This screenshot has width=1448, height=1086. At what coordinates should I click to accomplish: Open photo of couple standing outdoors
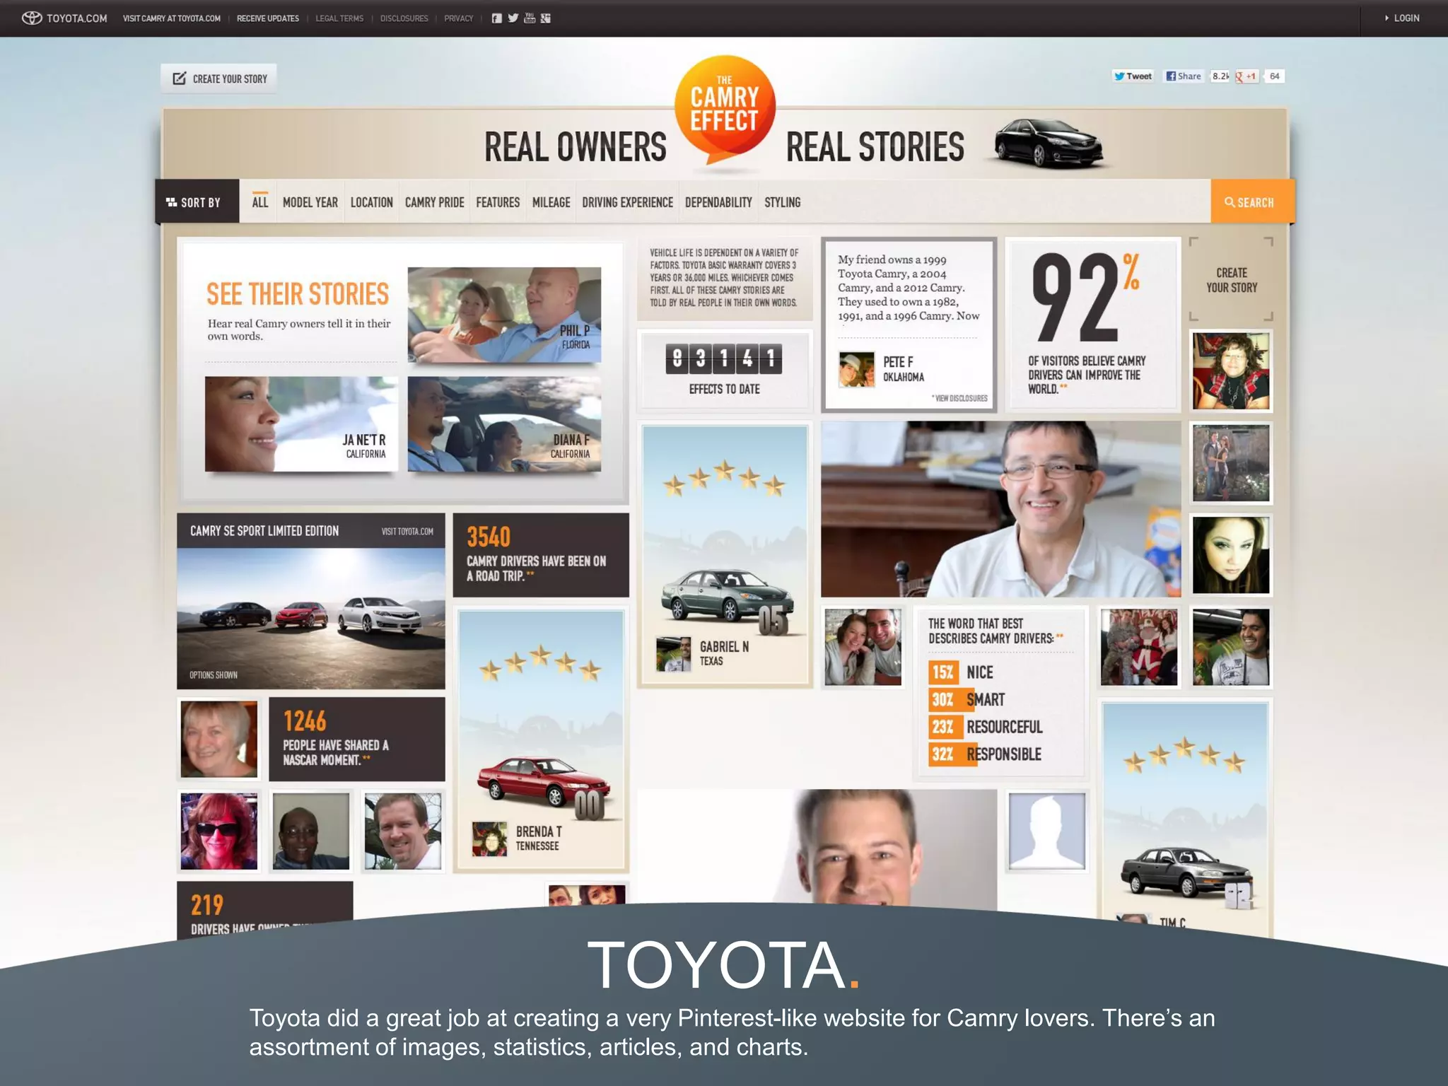[1231, 463]
